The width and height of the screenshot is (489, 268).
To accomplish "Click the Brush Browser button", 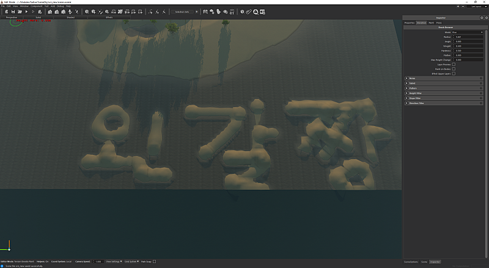I will [446, 28].
